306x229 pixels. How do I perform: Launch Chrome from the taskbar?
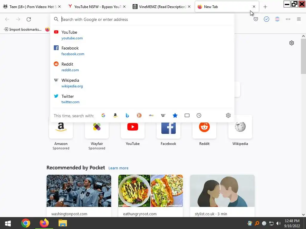tap(26, 223)
